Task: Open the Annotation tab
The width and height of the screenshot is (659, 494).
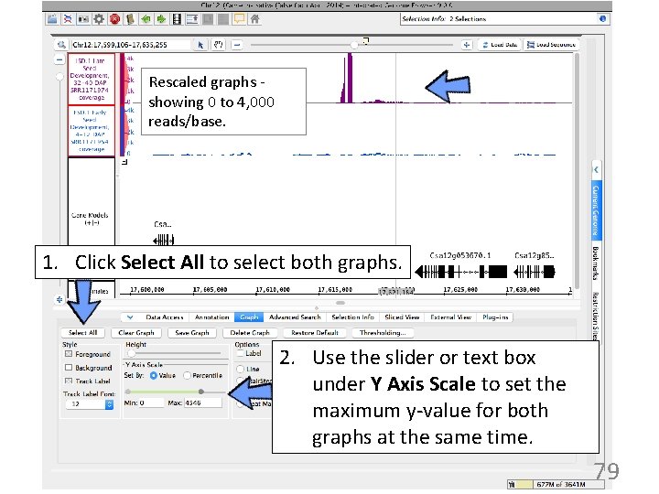Action: pos(211,317)
